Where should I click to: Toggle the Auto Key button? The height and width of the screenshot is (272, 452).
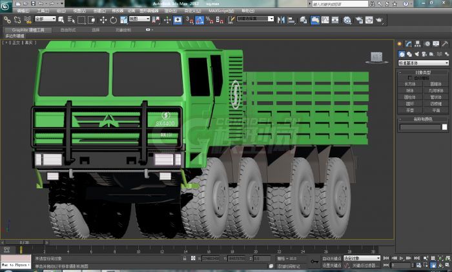(331, 258)
